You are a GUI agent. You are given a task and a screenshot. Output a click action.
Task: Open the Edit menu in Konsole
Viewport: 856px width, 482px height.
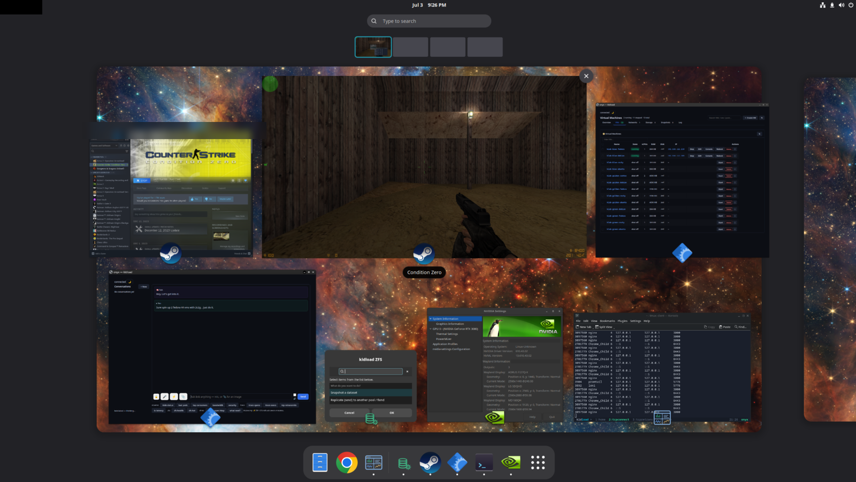coord(586,321)
